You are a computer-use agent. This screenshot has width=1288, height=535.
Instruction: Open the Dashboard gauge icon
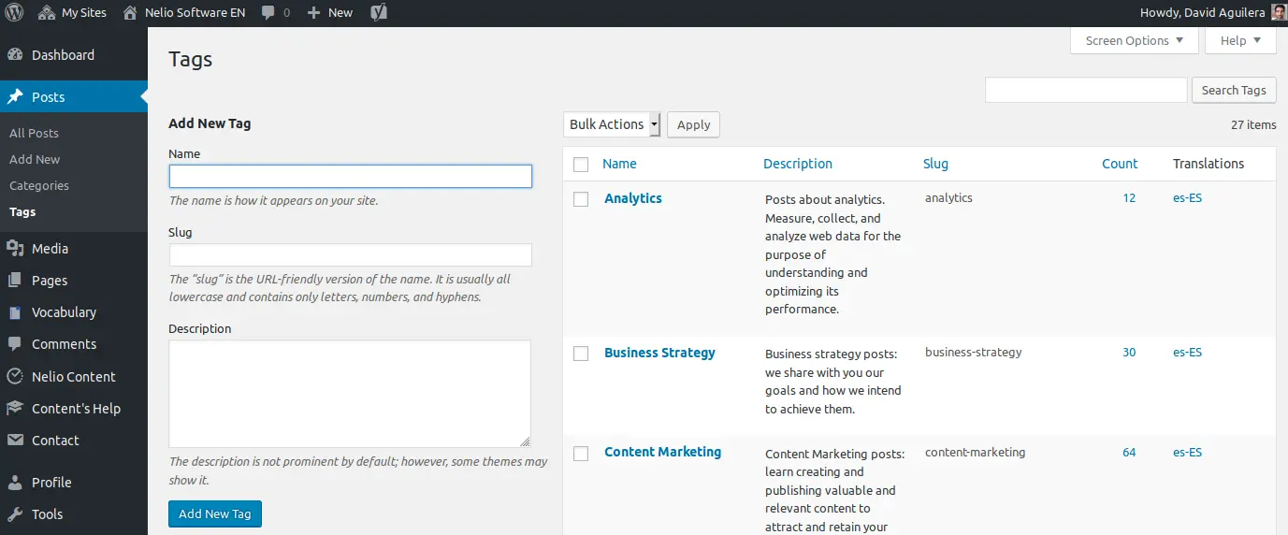pyautogui.click(x=15, y=55)
